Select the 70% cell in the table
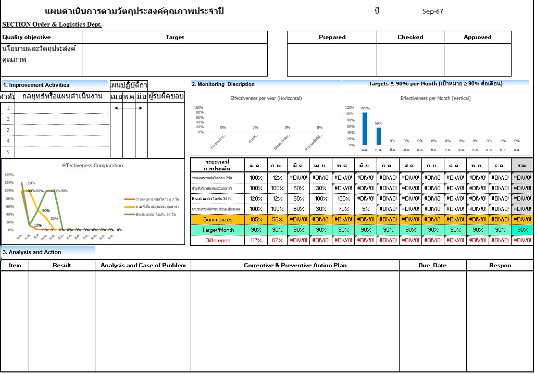The height and width of the screenshot is (374, 535). pos(343,209)
